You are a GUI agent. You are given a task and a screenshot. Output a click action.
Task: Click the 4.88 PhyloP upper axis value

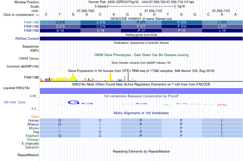(33, 96)
